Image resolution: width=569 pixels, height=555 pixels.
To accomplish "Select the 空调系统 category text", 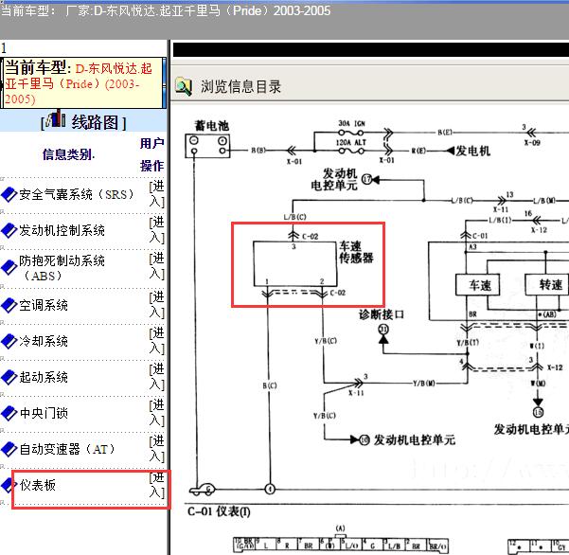I will tap(44, 305).
